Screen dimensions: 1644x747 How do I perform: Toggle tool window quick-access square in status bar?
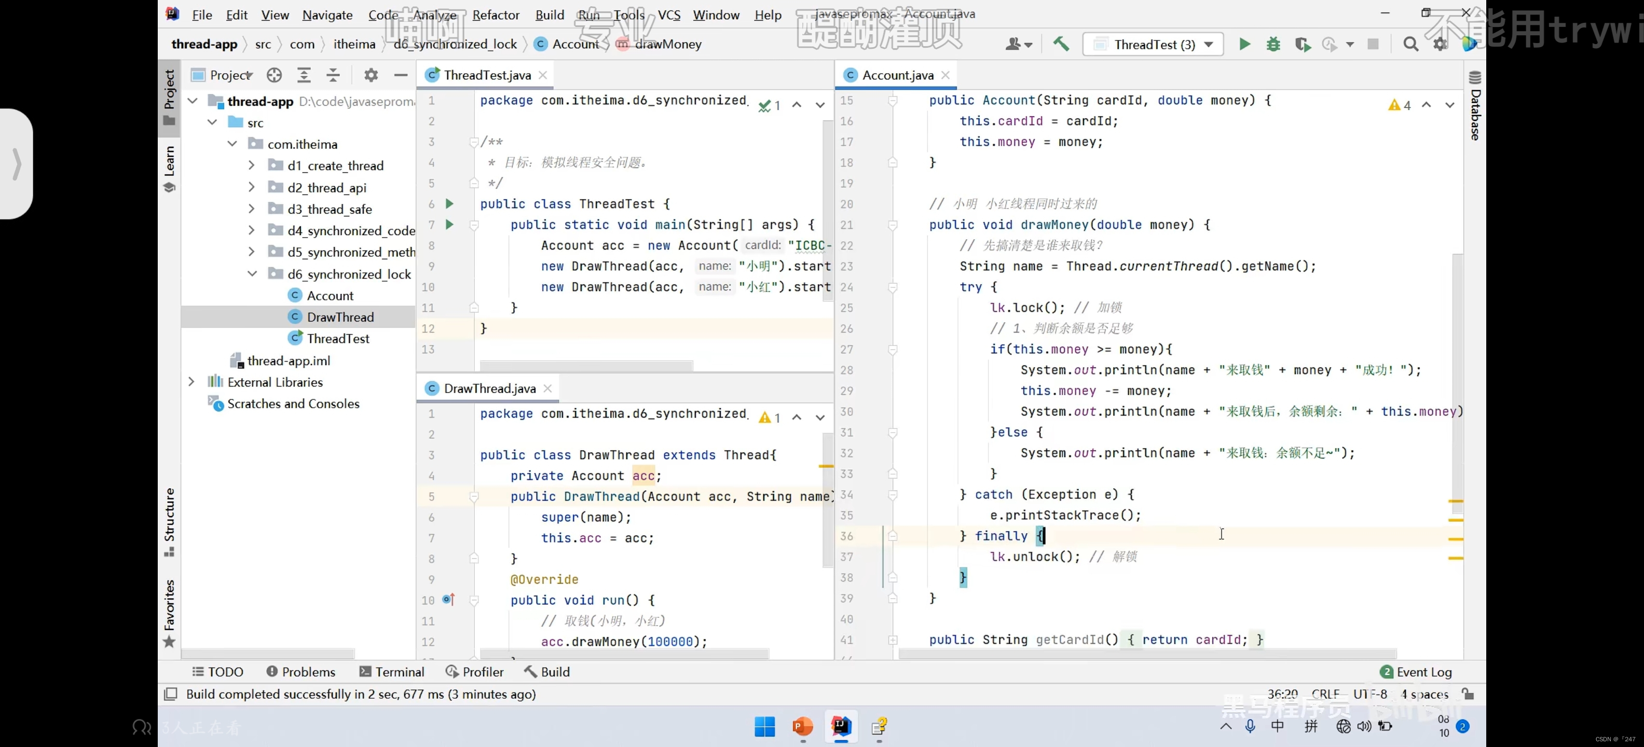click(170, 694)
